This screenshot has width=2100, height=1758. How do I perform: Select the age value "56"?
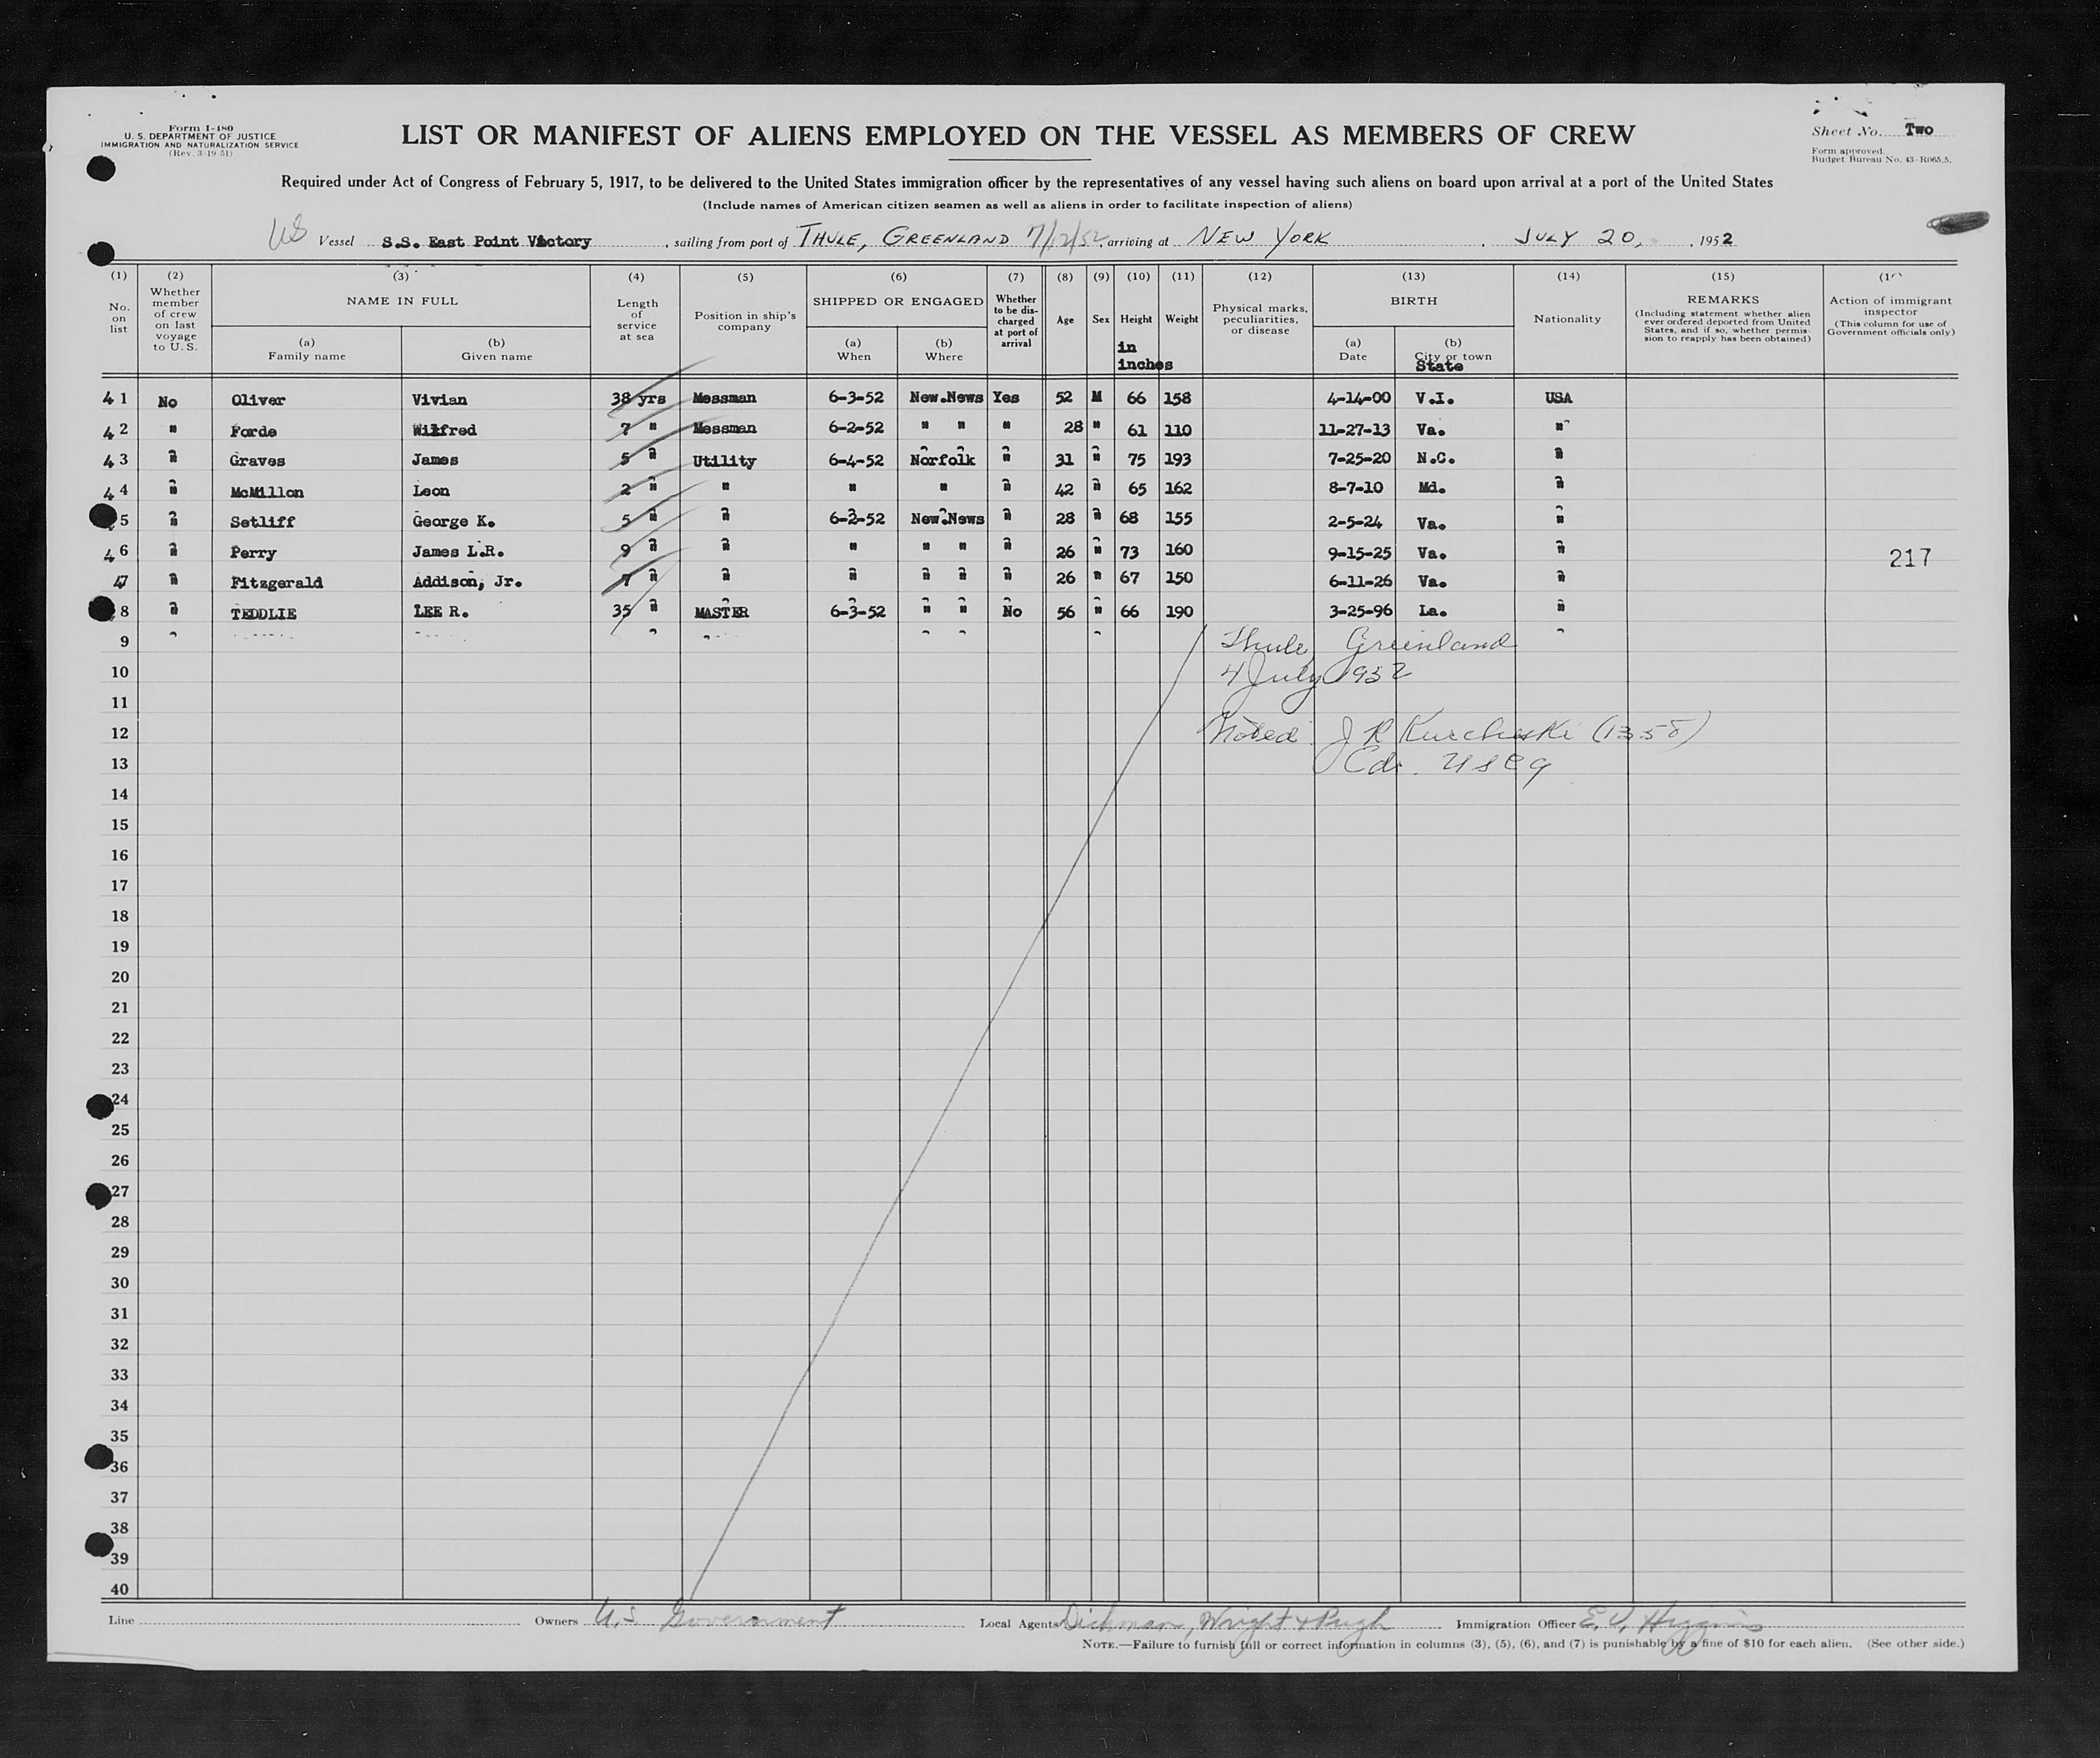[1066, 613]
